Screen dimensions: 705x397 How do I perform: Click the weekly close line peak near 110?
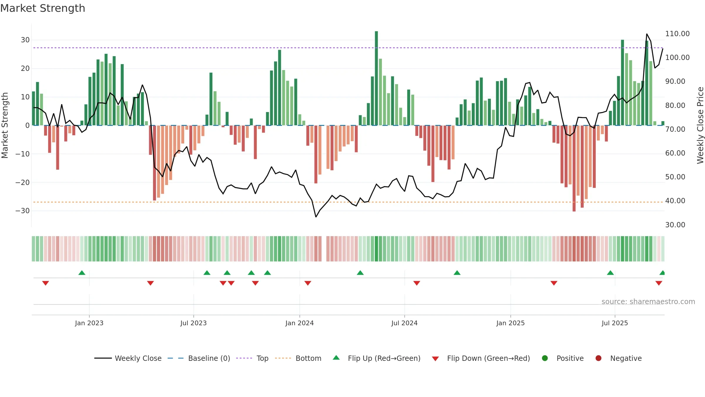pos(647,34)
